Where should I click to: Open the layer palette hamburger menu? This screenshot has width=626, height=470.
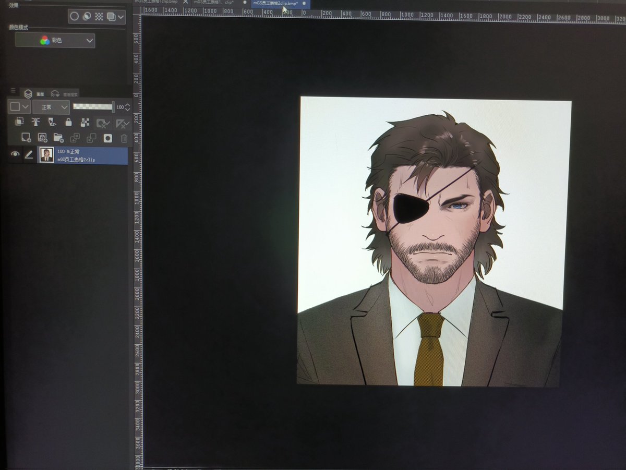[14, 91]
